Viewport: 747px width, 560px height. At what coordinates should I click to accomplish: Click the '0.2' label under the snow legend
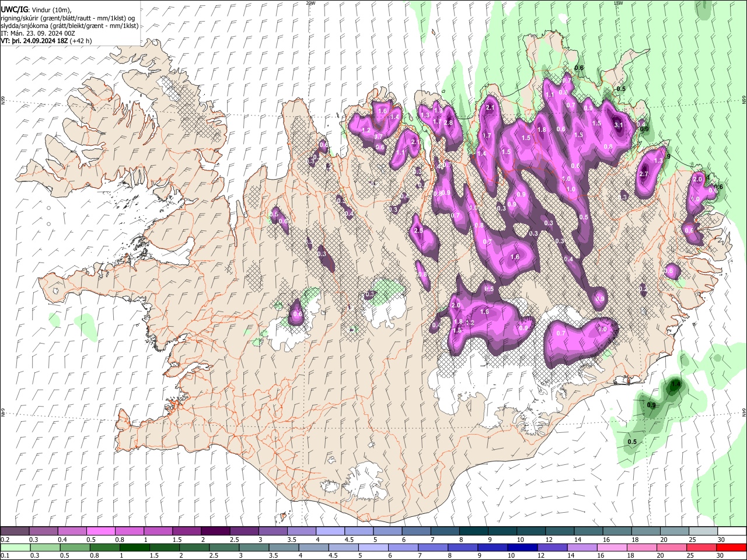(5, 540)
